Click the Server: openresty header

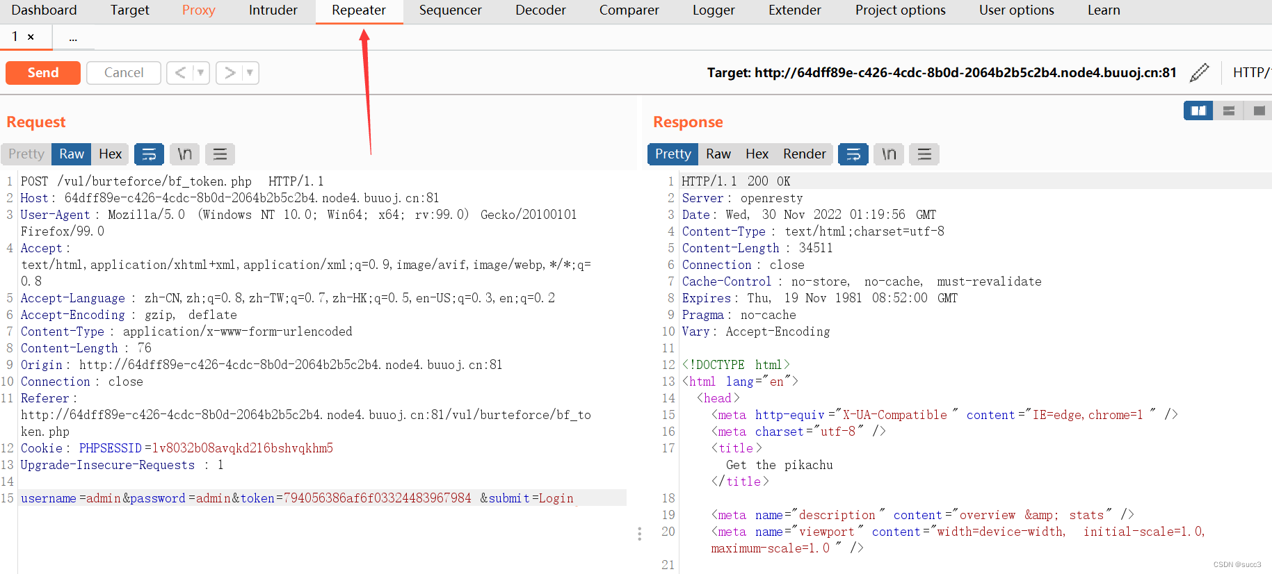(742, 198)
